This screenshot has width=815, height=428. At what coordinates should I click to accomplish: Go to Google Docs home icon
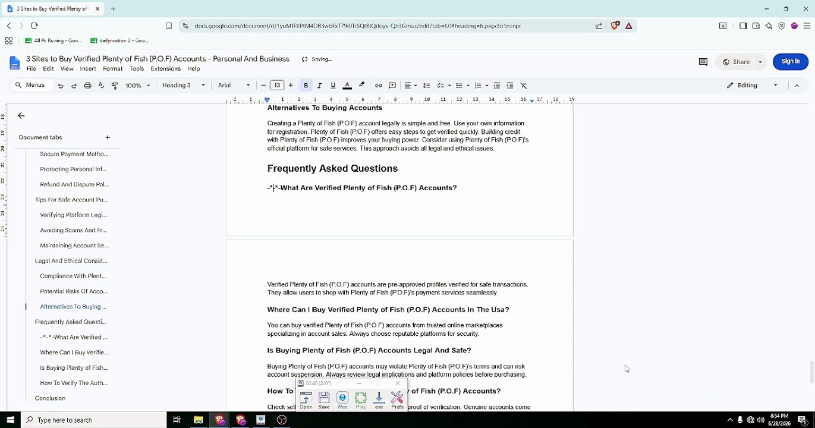pyautogui.click(x=15, y=64)
